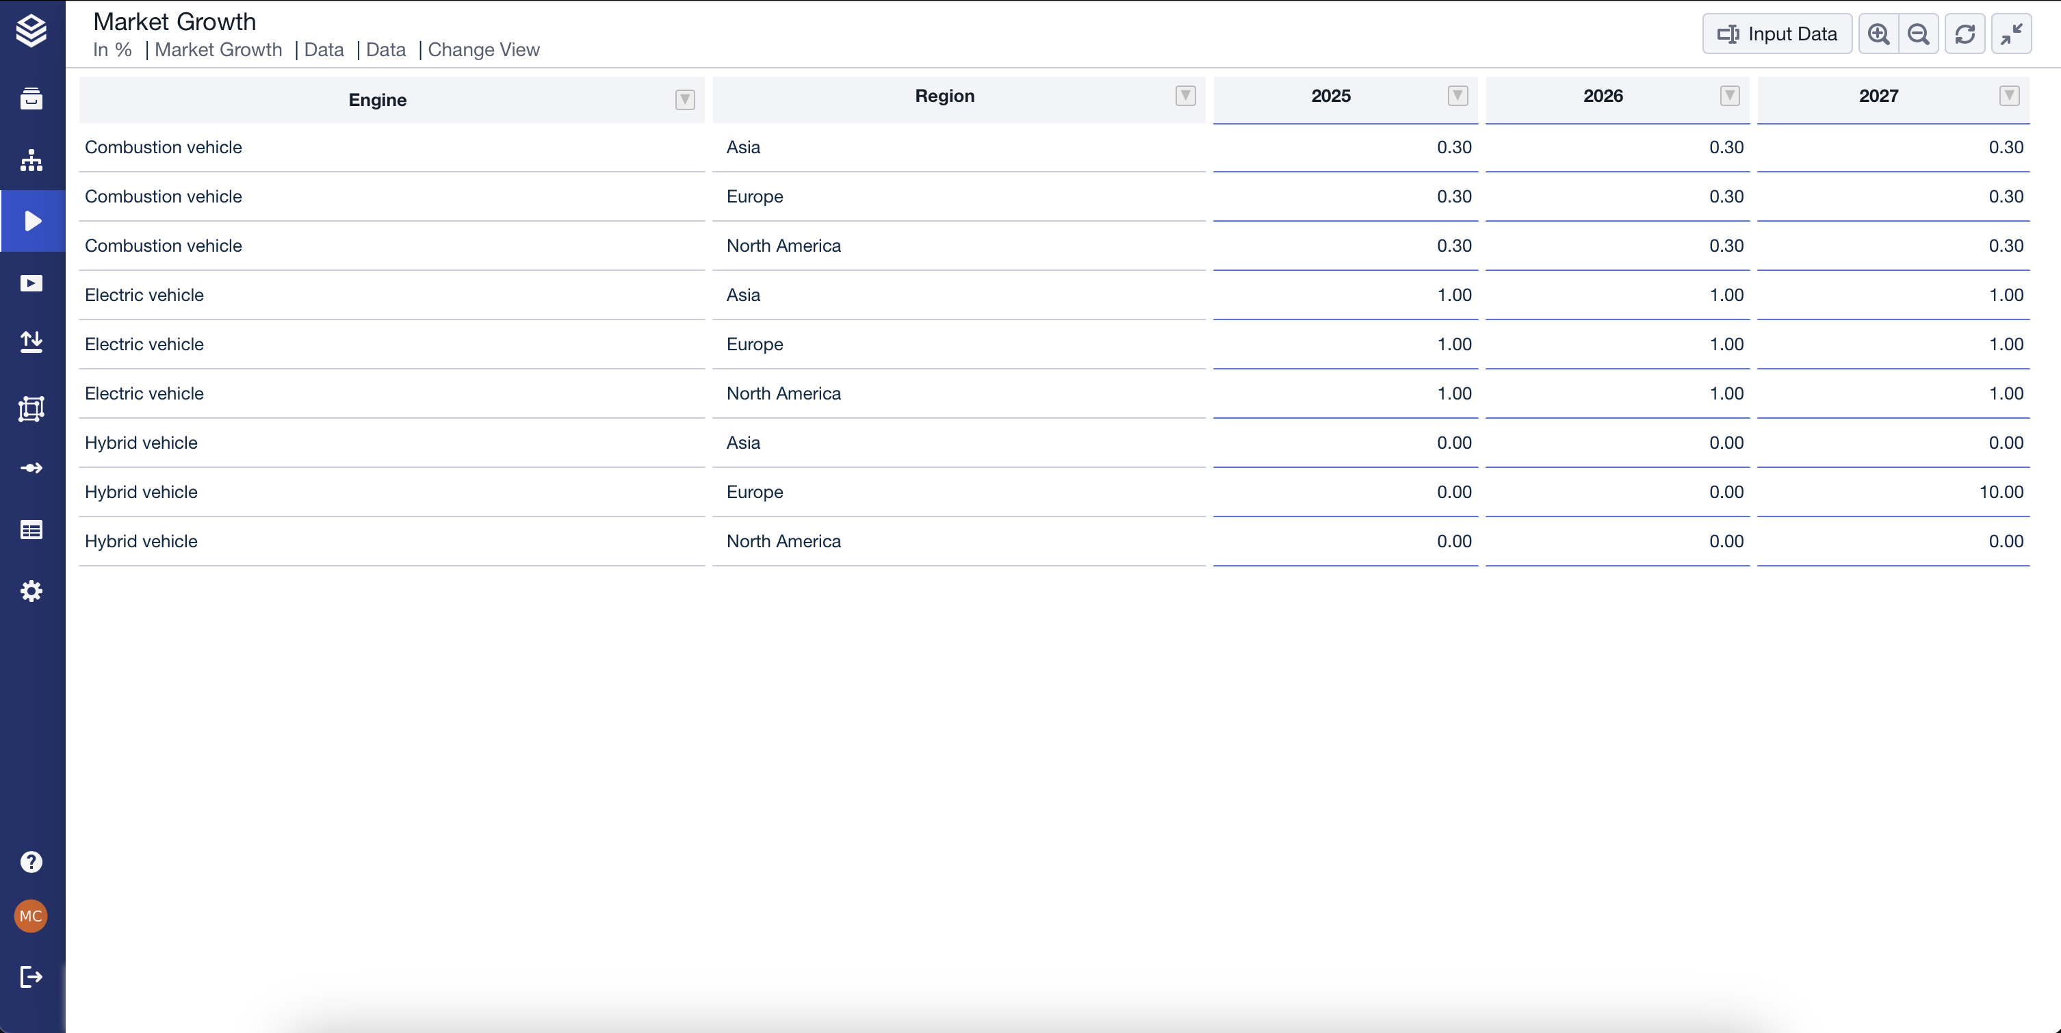The width and height of the screenshot is (2061, 1033).
Task: Click the logout icon at sidebar bottom
Action: (x=31, y=977)
